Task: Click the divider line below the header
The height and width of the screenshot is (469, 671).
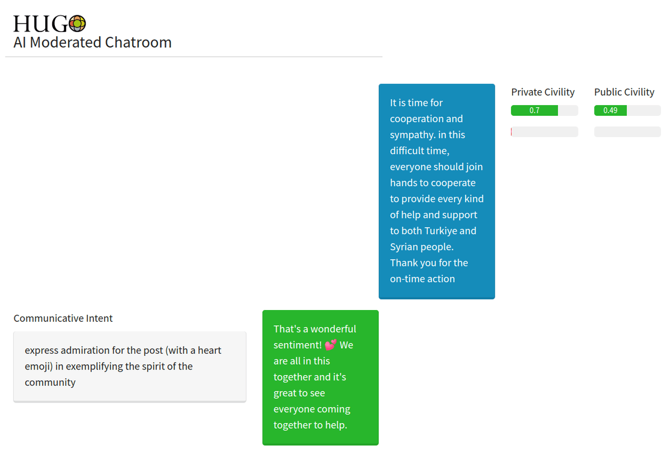Action: 194,57
